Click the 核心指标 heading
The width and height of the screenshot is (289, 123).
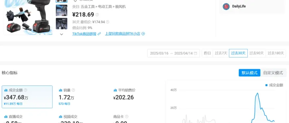coord(10,73)
